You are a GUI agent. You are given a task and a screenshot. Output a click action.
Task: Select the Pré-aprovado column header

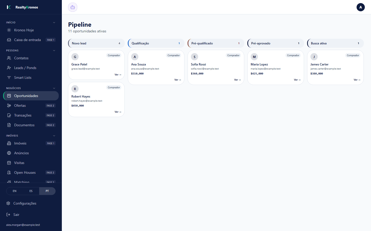coord(276,43)
